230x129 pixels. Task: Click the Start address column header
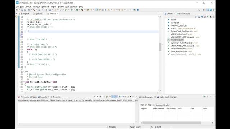tap(158, 109)
